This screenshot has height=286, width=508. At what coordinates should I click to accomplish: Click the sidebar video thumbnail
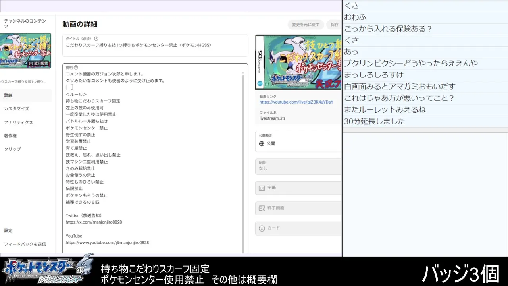25,50
